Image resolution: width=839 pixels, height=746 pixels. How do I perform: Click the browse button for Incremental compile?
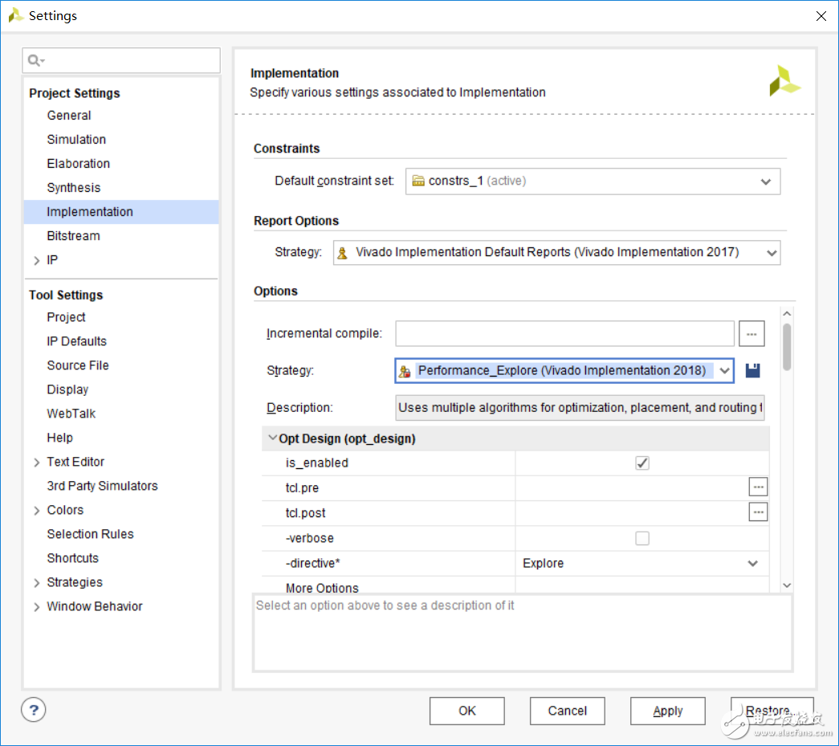tap(751, 333)
